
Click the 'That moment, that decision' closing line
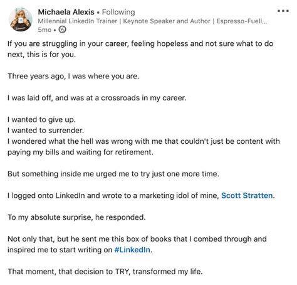point(105,272)
